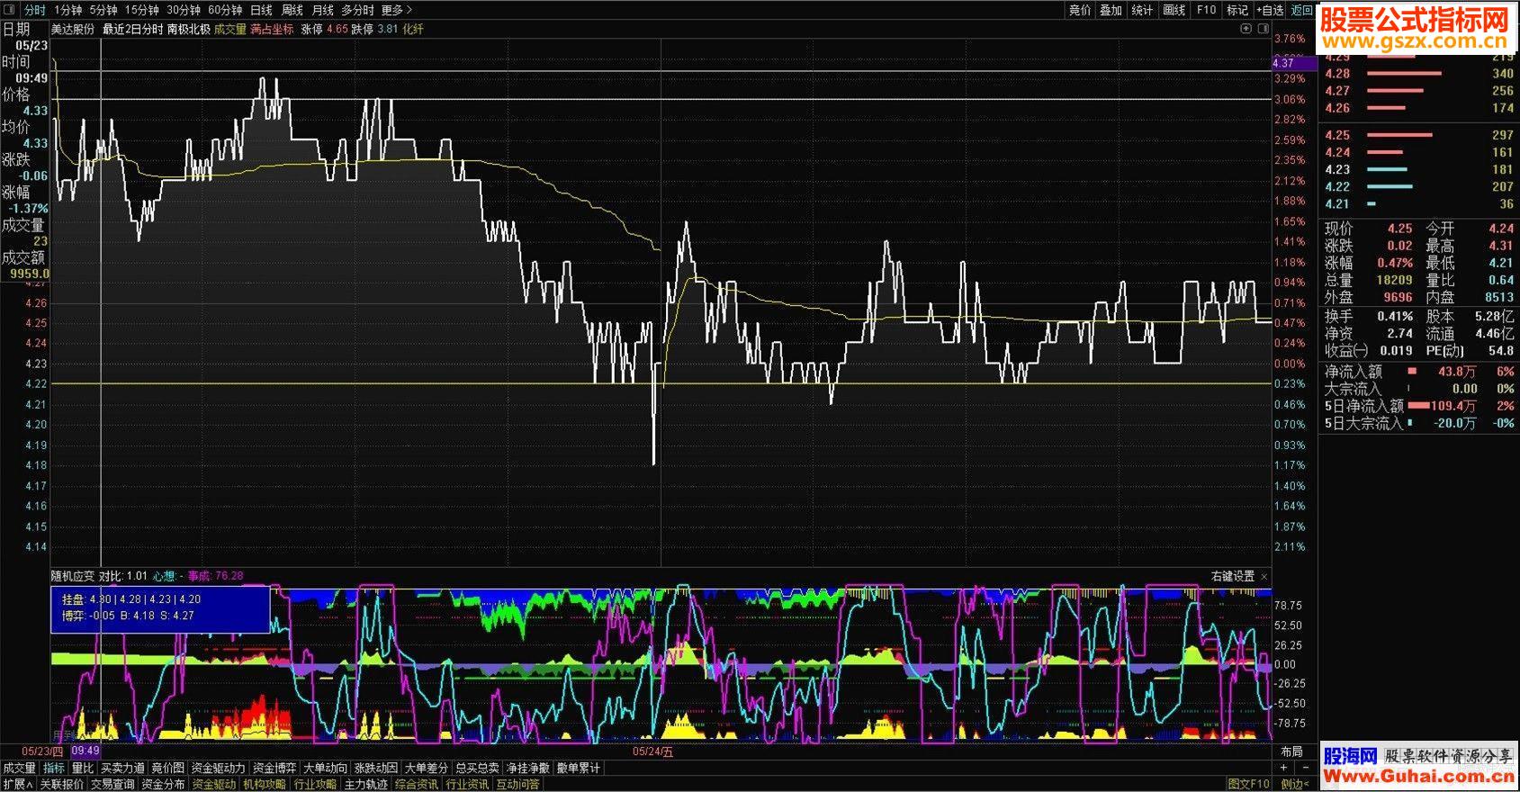Open 机构攻略 tab
This screenshot has width=1520, height=792.
(x=265, y=784)
